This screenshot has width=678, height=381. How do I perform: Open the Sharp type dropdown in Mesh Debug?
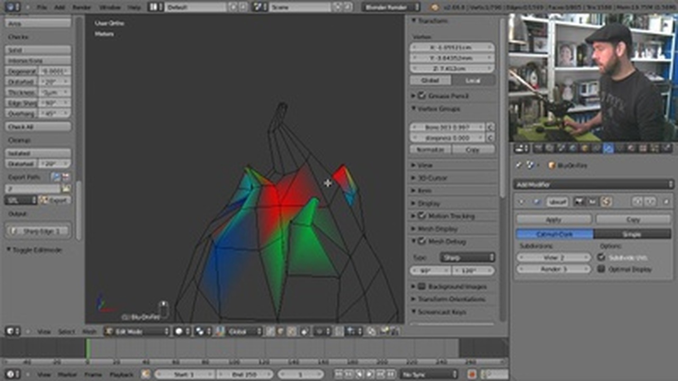click(466, 257)
